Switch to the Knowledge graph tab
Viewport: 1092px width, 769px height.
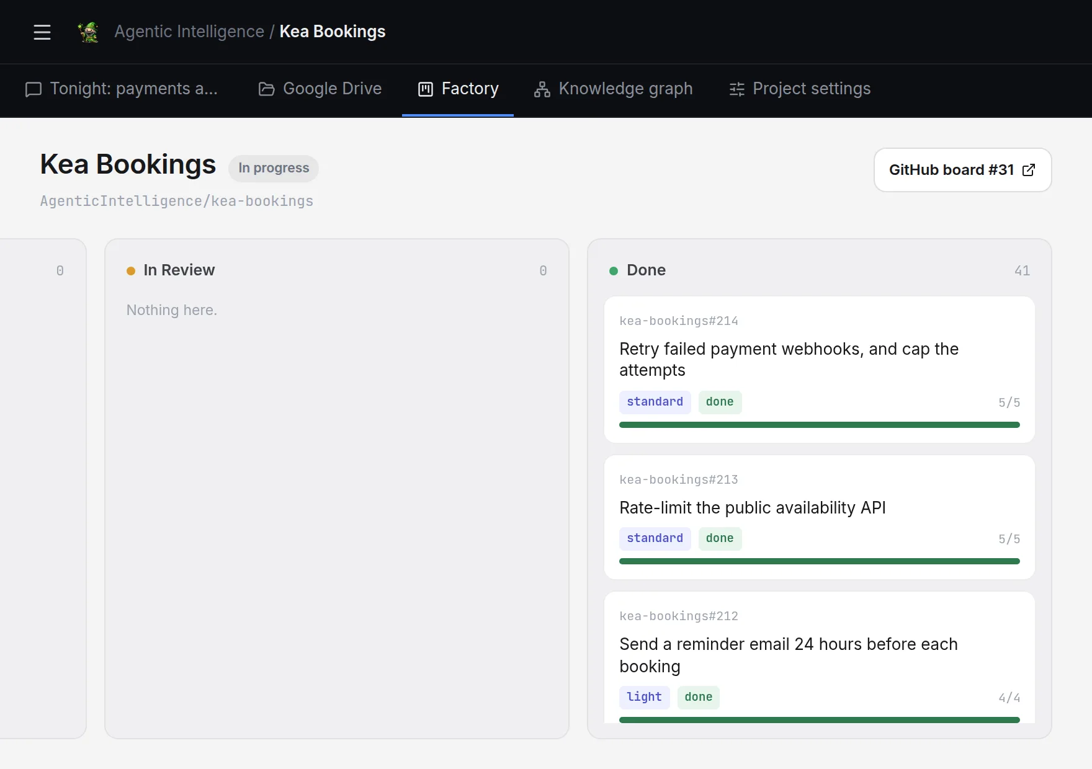click(613, 89)
